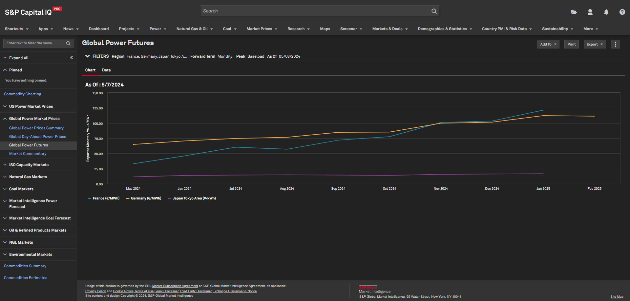Collapse the left sidebar with double-chevron icon
Viewport: 630px width, 301px height.
coord(72,58)
